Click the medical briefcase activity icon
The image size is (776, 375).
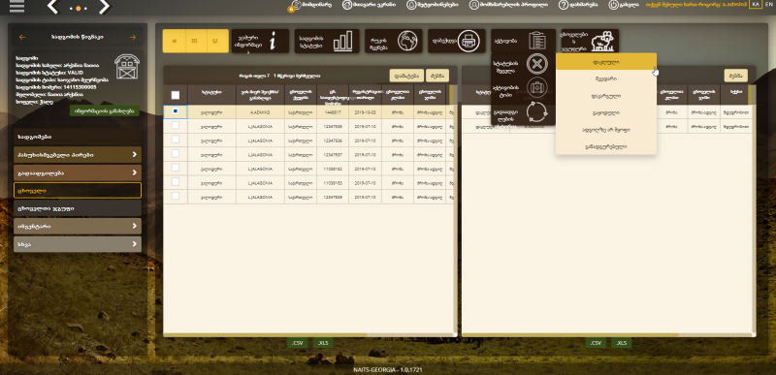(536, 88)
